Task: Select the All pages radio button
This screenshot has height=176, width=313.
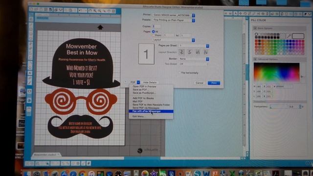Action: [153, 31]
